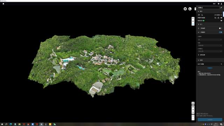
Task: Open the settings gear in top bar
Action: click(218, 4)
